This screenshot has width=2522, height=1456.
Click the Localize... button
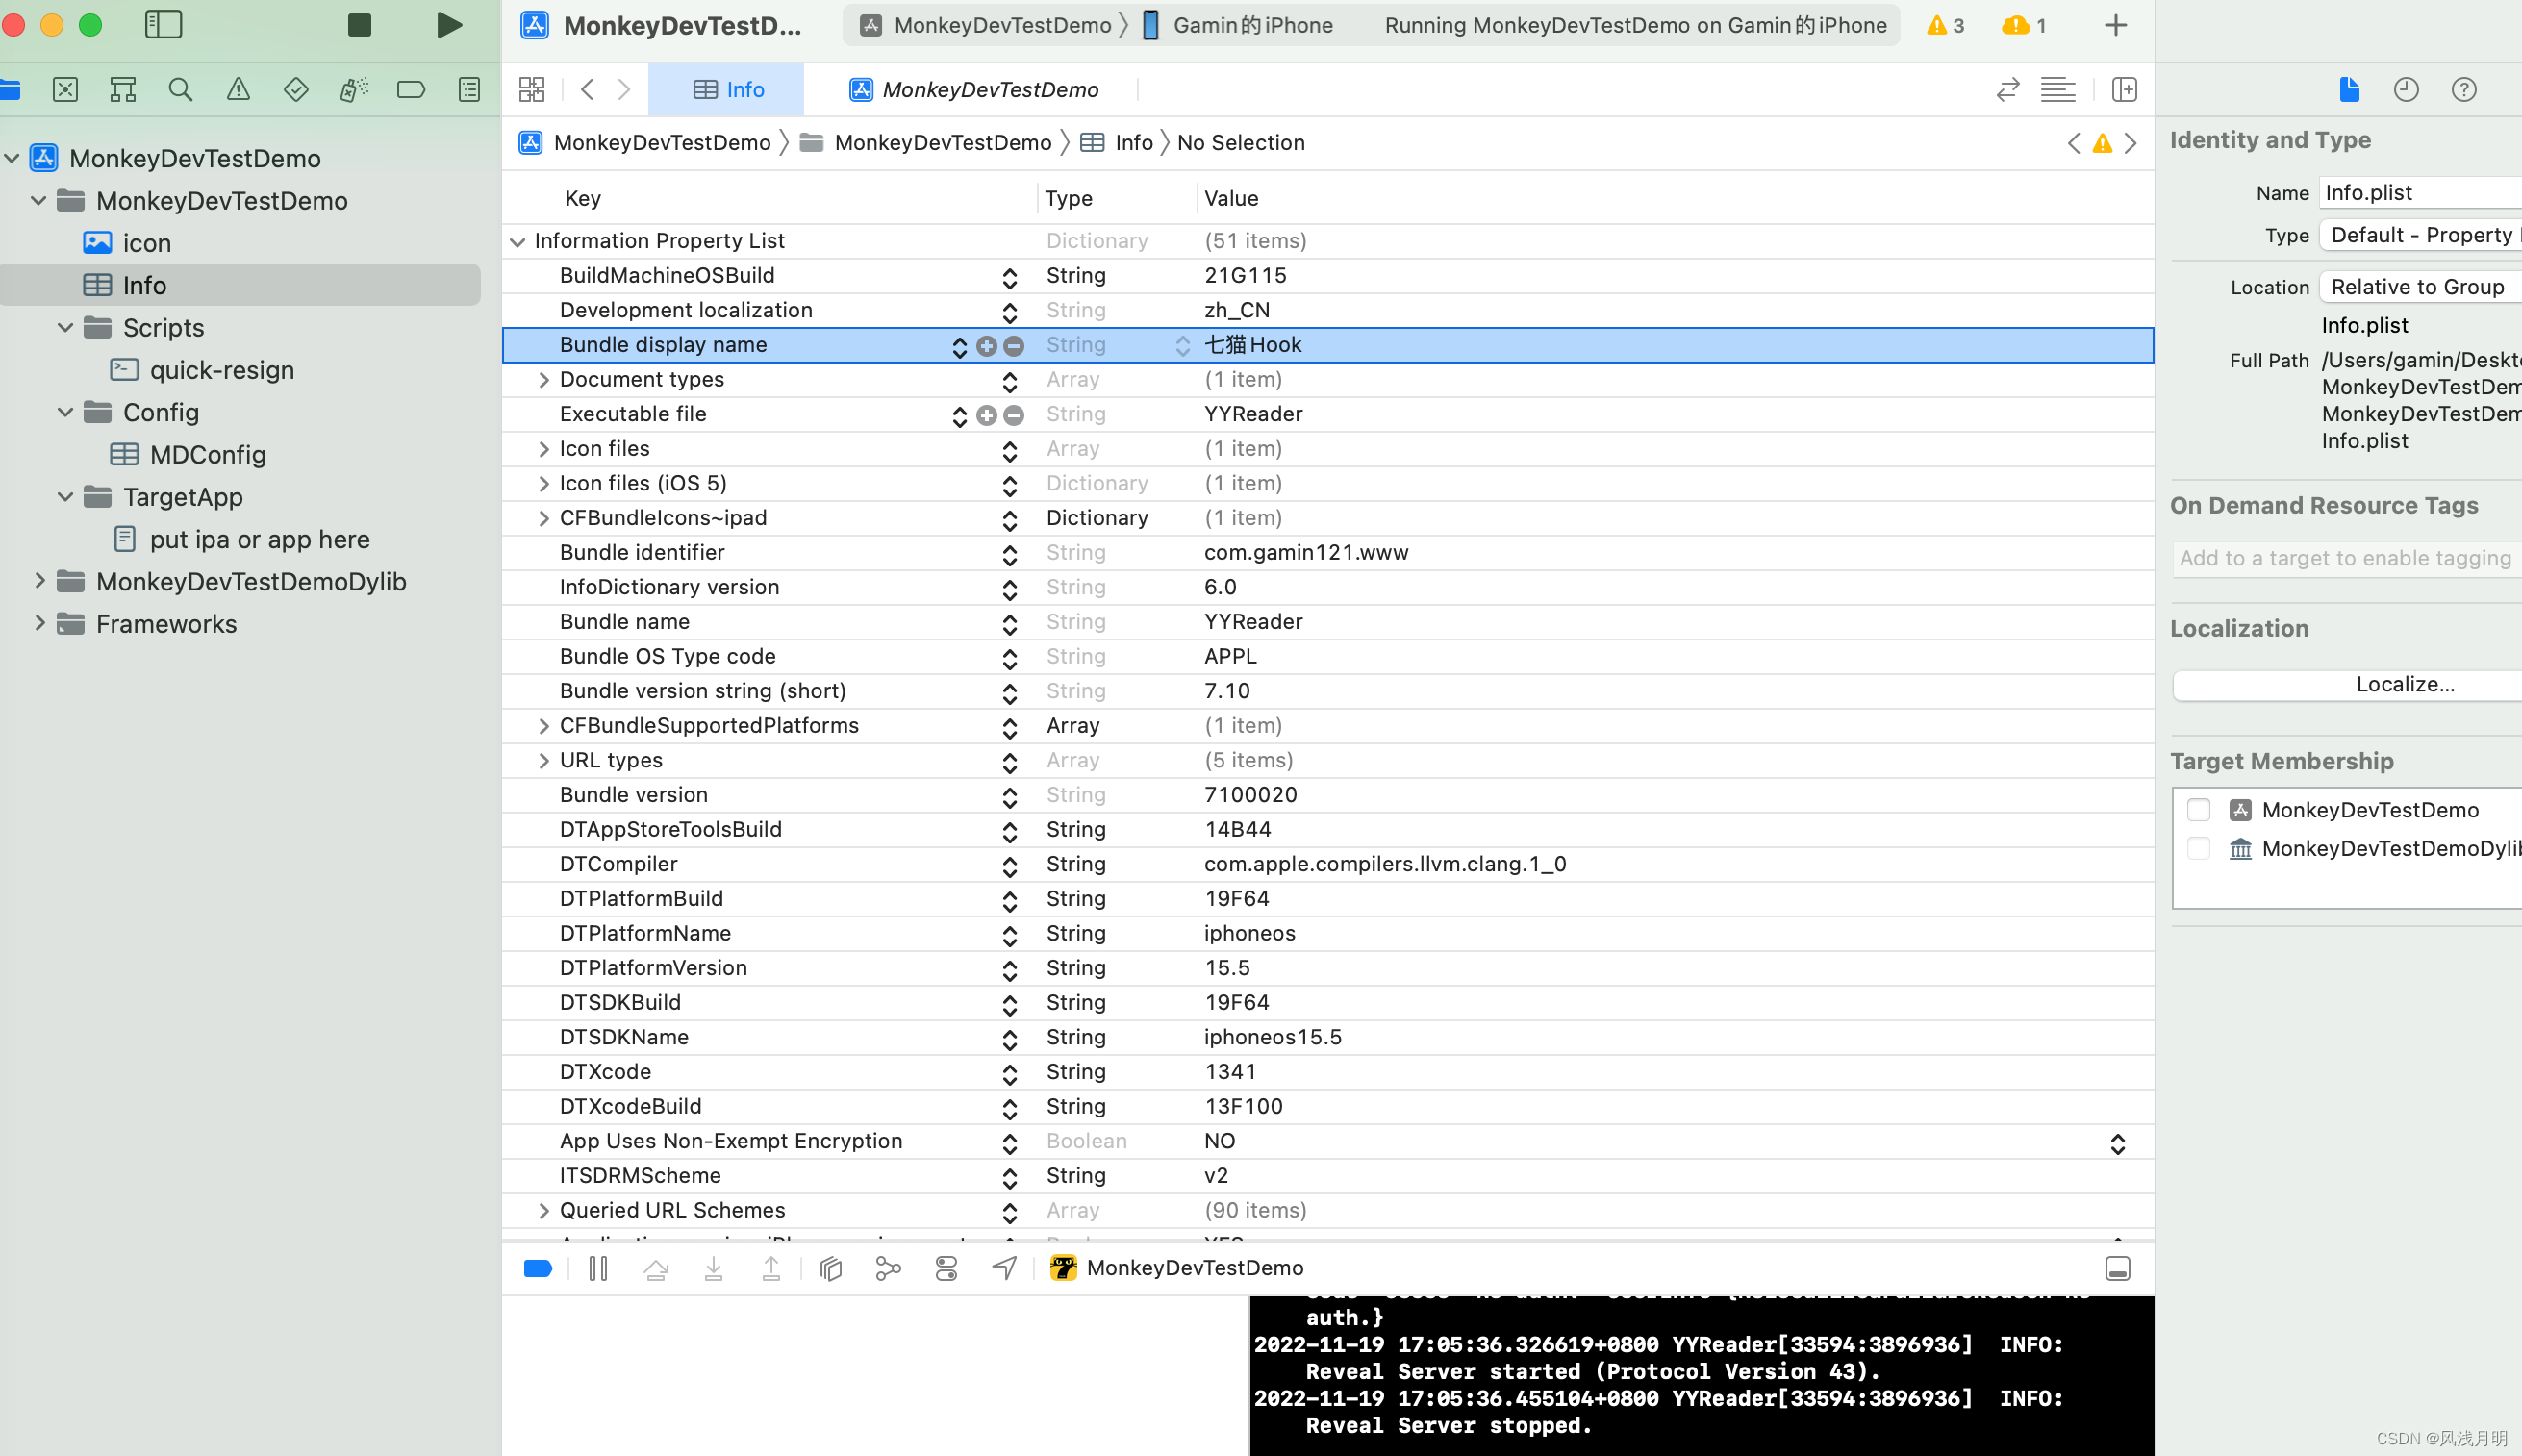(2404, 685)
